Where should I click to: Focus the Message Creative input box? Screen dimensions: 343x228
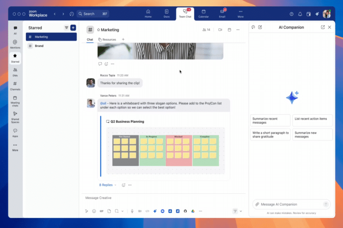point(164,198)
